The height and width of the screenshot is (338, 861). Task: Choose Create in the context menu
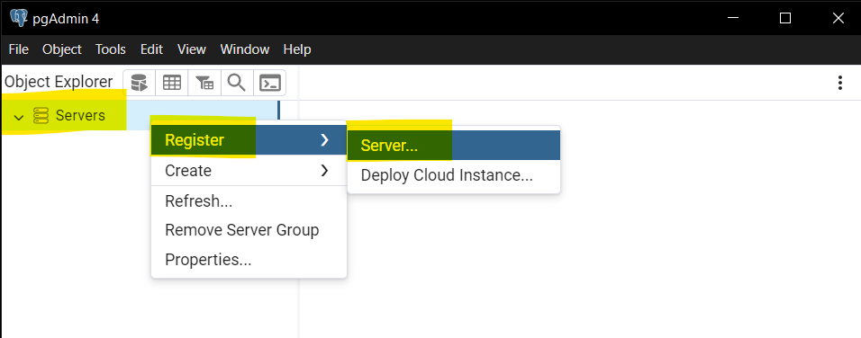[249, 171]
